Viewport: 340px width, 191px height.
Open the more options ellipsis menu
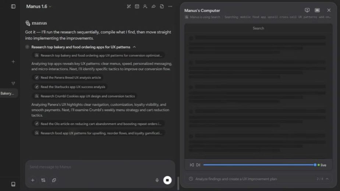(170, 7)
